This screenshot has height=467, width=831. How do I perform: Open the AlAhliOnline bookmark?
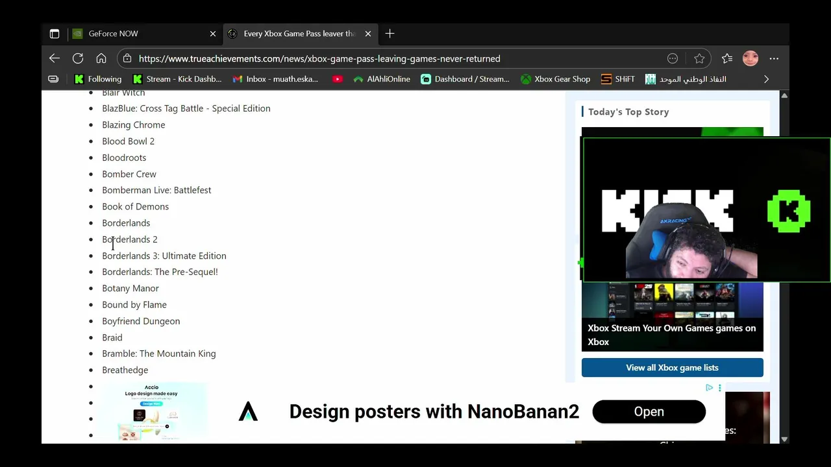tap(382, 79)
